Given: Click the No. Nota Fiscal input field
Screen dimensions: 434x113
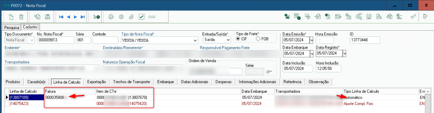Looking at the screenshot, I should tap(56, 40).
